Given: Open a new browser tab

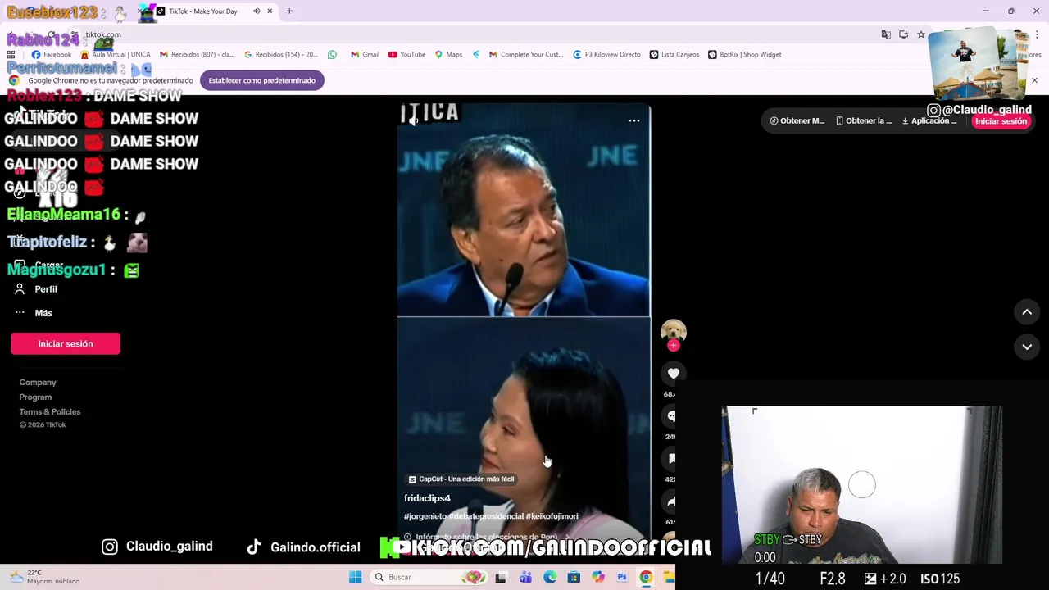Looking at the screenshot, I should (x=289, y=11).
